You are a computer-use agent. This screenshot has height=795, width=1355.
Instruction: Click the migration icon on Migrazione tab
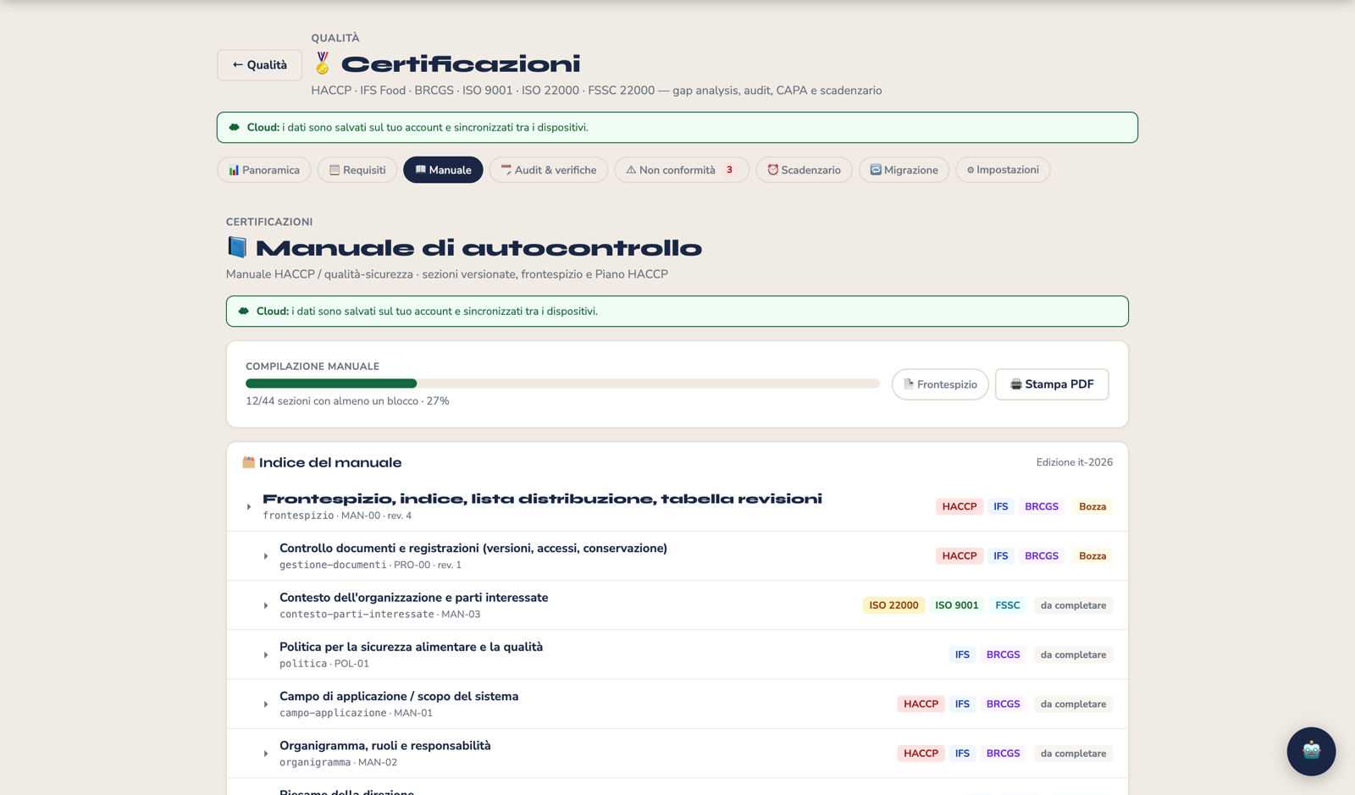[x=876, y=170]
